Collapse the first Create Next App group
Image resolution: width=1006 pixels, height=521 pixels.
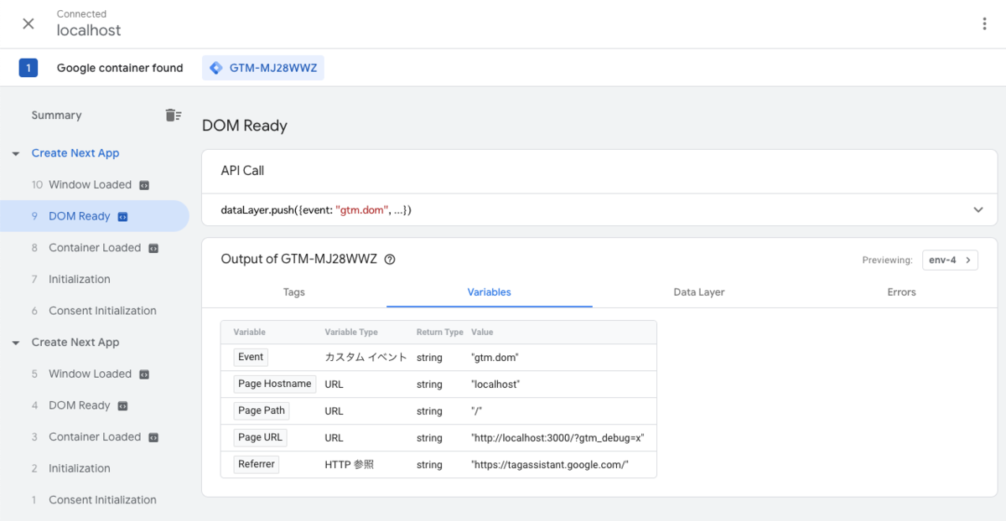(x=16, y=154)
